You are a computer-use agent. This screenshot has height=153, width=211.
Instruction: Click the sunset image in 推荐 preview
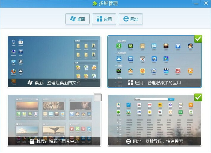click(x=27, y=106)
